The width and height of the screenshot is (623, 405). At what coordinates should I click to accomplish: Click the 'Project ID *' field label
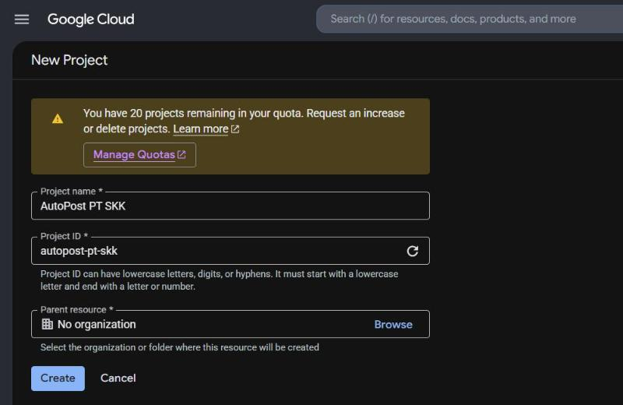click(x=64, y=236)
